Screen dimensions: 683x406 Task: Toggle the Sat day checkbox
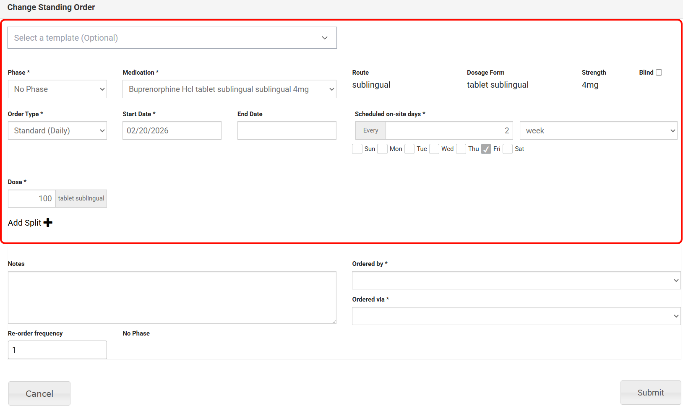click(508, 149)
